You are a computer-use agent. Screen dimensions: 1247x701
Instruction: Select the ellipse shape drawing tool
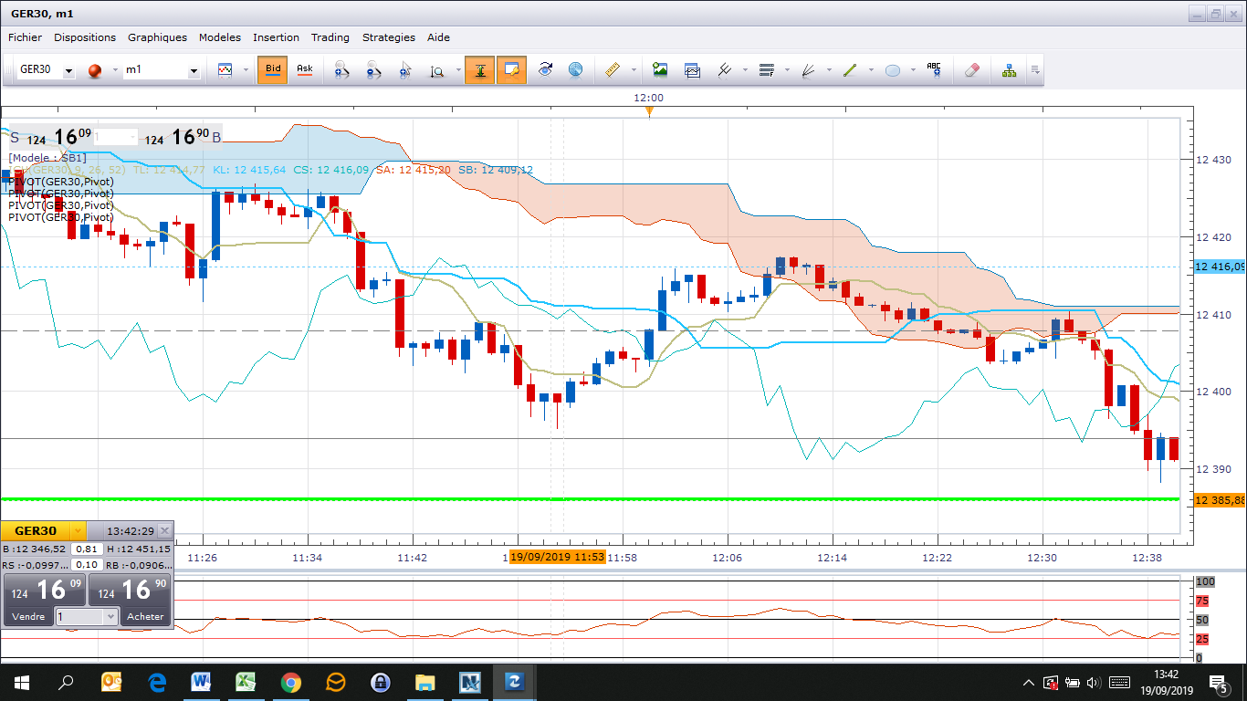coord(893,70)
